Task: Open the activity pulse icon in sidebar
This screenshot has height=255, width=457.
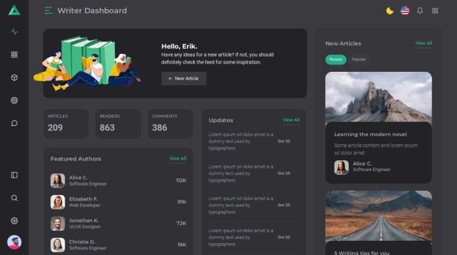Action: click(14, 32)
